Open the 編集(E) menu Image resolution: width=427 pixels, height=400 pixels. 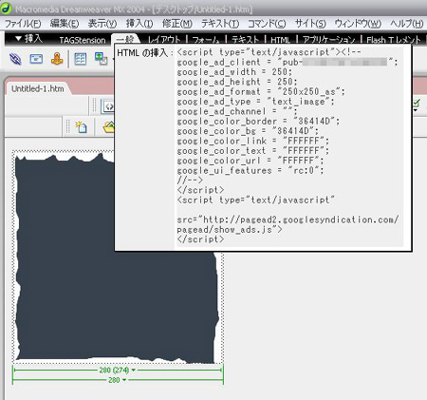65,24
